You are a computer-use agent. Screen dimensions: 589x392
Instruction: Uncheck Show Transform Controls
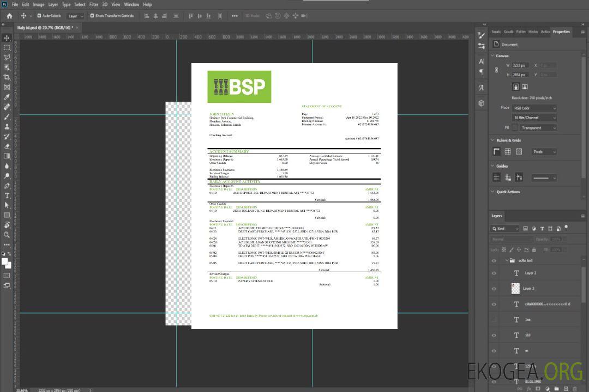pyautogui.click(x=92, y=16)
